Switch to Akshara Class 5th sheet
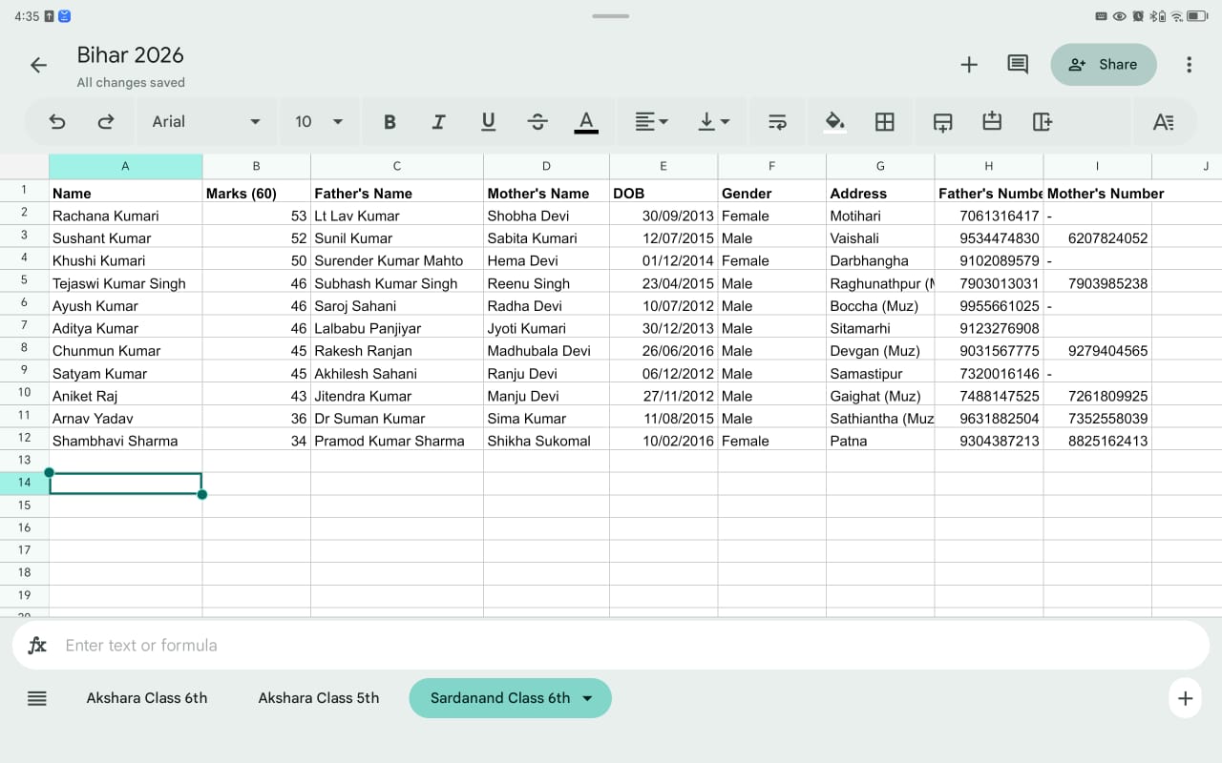The height and width of the screenshot is (763, 1222). [x=318, y=698]
